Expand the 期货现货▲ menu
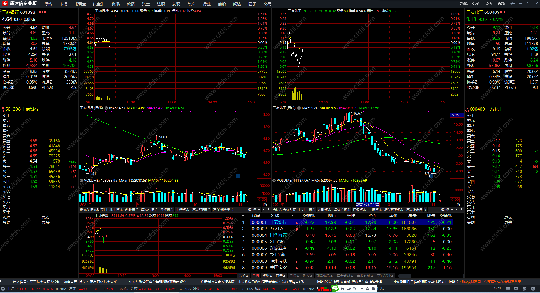The width and height of the screenshot is (540, 293). 325,276
